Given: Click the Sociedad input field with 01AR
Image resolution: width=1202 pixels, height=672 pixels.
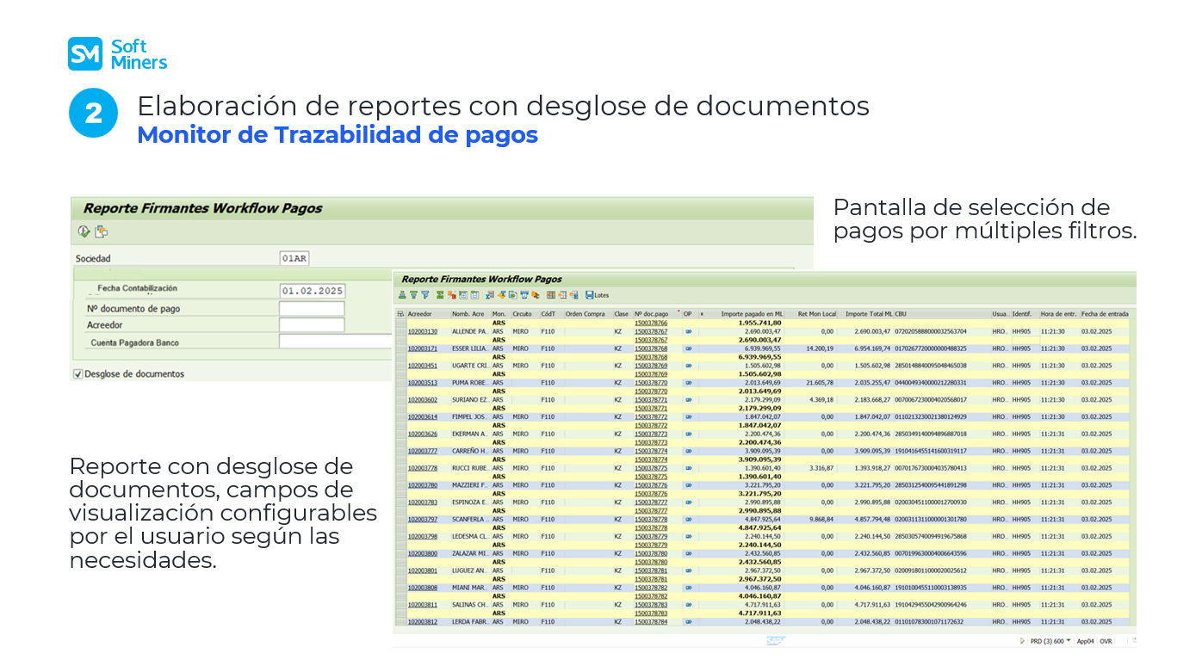Looking at the screenshot, I should (x=294, y=258).
